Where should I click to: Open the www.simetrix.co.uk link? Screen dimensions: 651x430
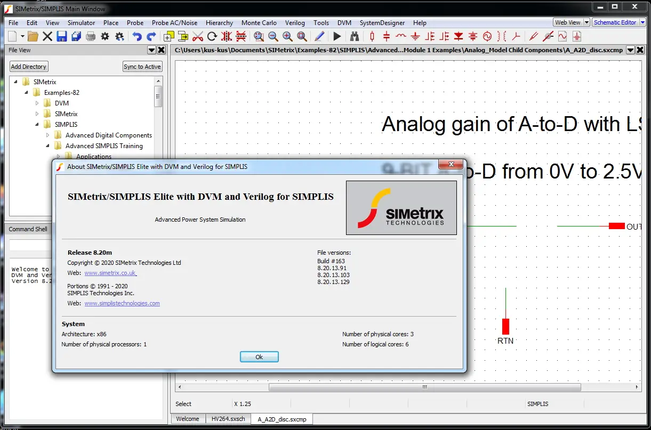[110, 273]
